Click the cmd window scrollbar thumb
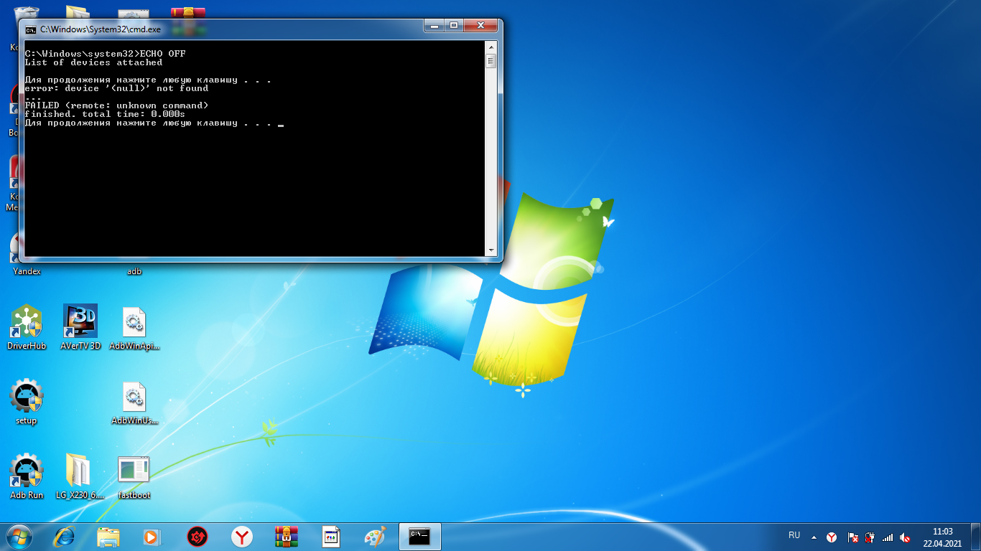 coord(491,60)
